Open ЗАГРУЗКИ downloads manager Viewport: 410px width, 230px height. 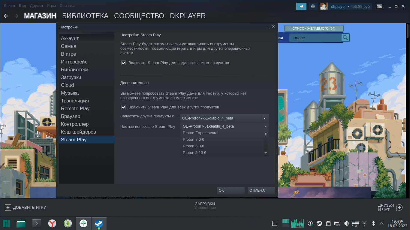(x=205, y=204)
